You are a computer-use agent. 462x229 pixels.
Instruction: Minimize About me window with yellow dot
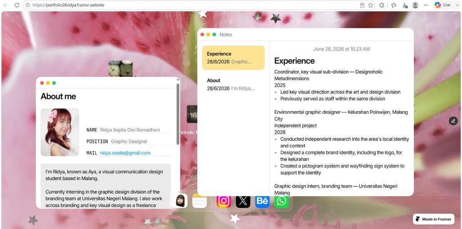[48, 83]
